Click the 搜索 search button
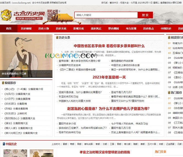 [145, 15]
